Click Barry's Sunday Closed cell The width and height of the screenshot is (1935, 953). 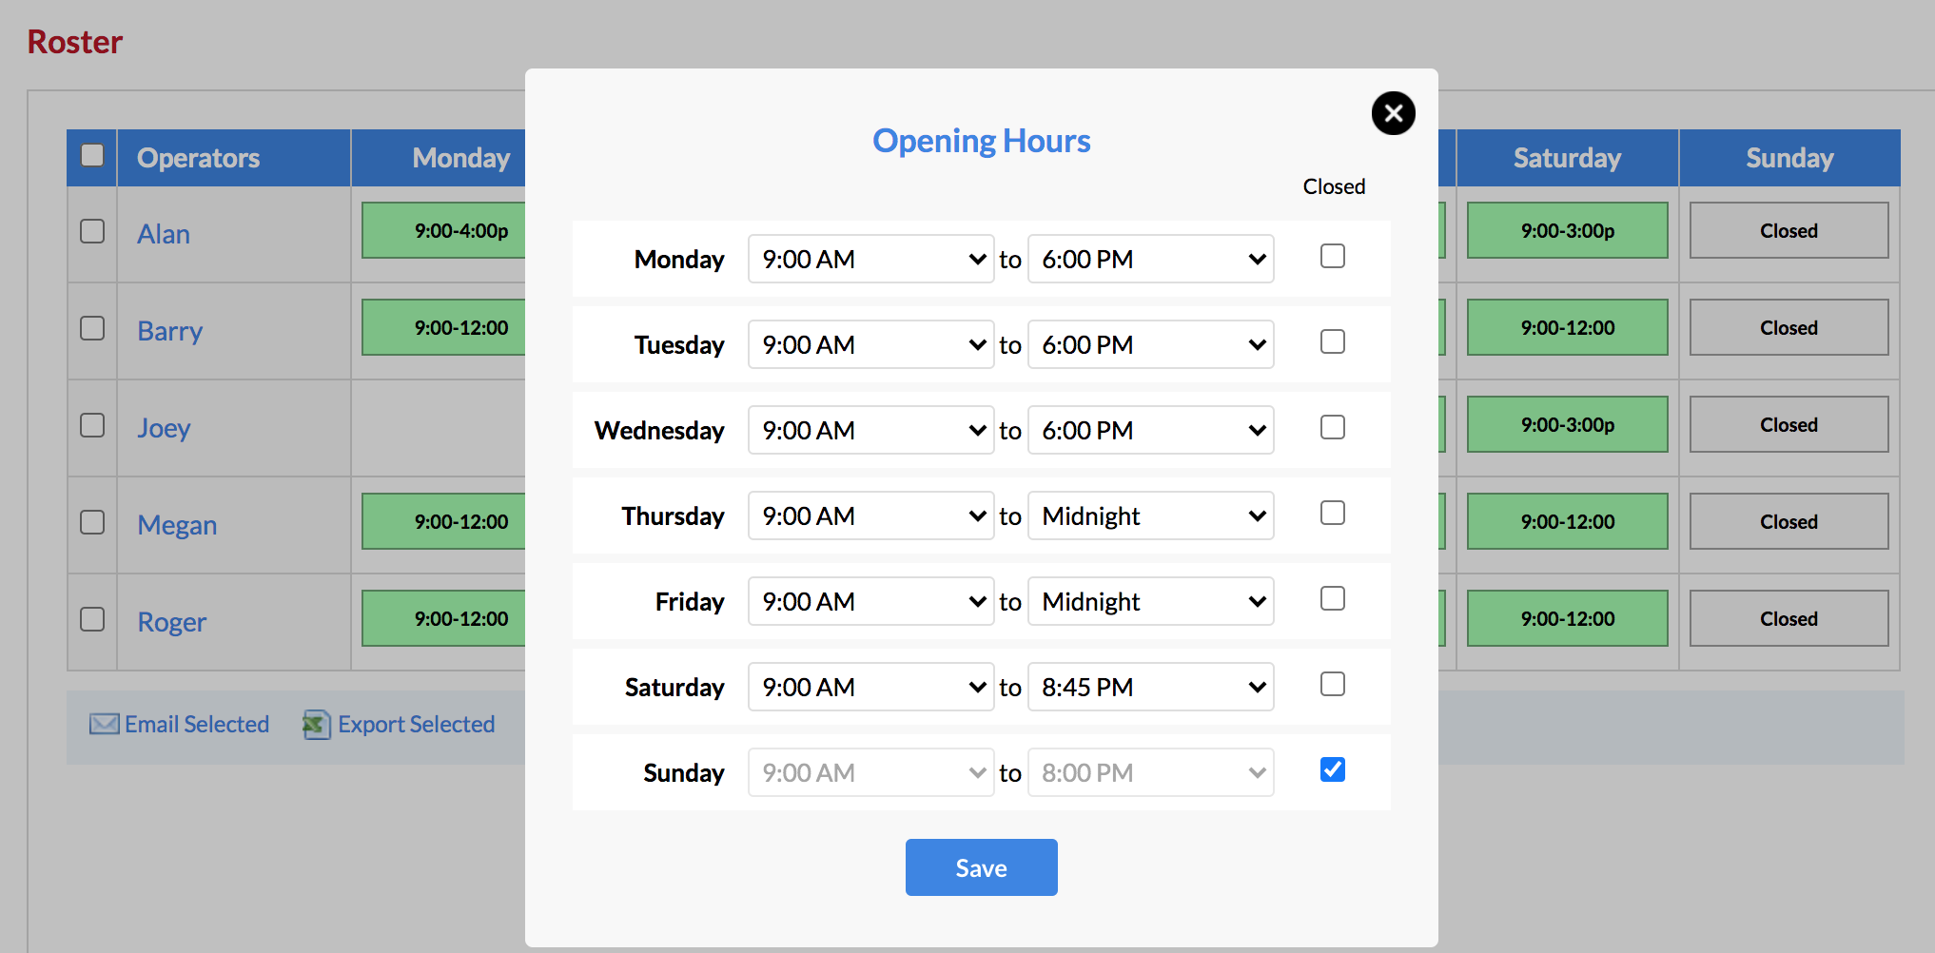(x=1788, y=327)
